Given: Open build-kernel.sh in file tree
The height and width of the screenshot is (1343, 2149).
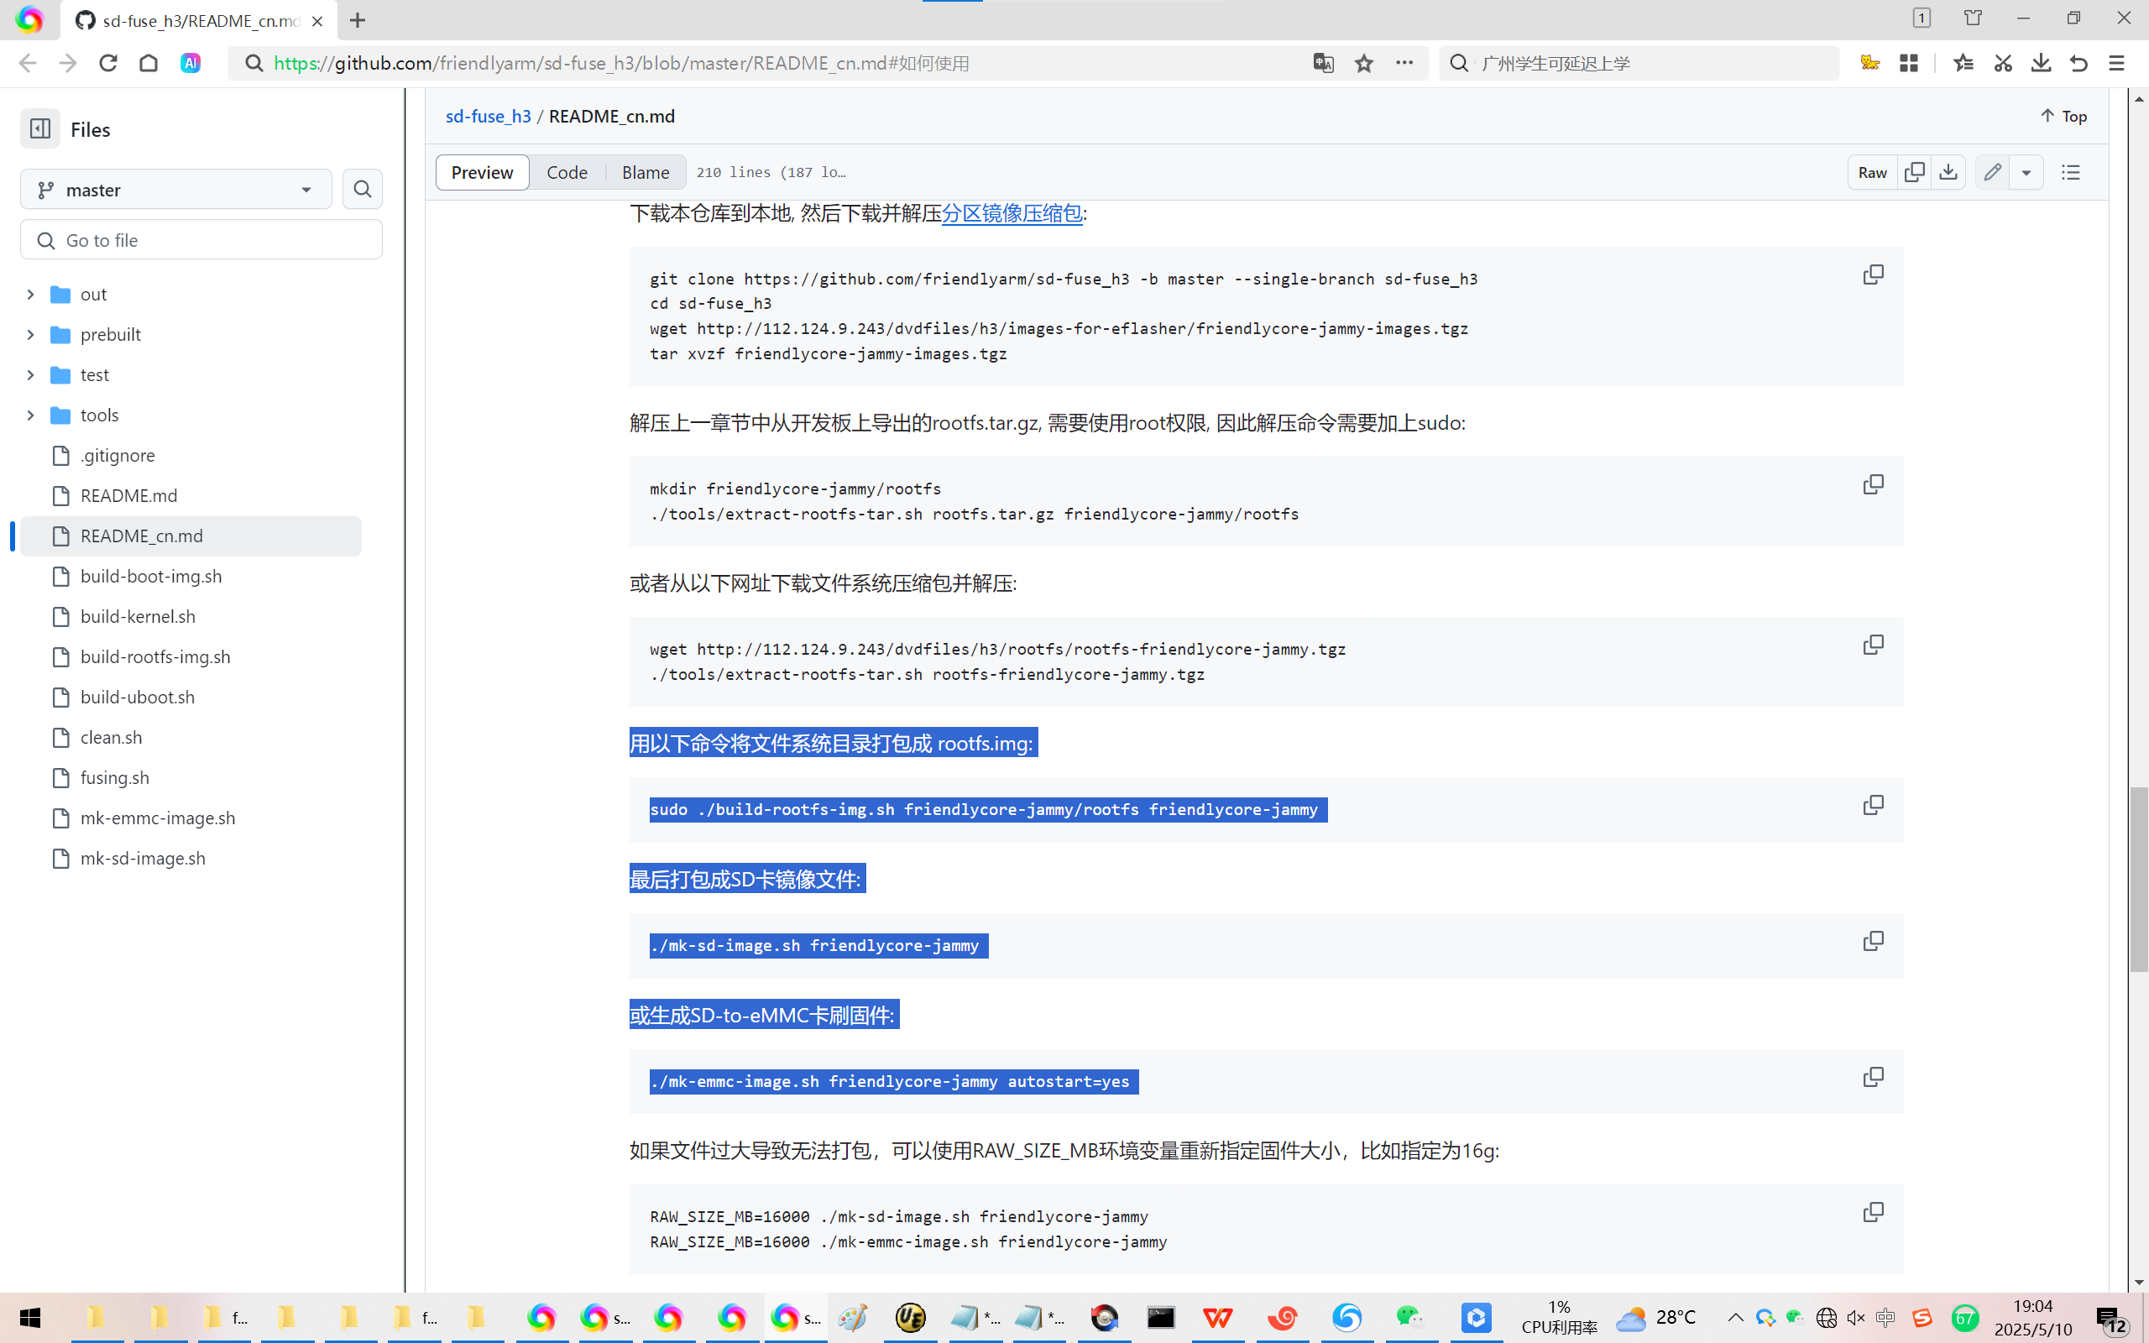Looking at the screenshot, I should pyautogui.click(x=138, y=616).
